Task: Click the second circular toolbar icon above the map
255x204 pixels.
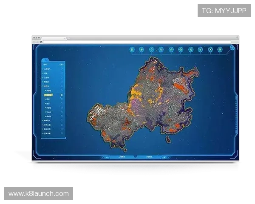Action: click(142, 50)
